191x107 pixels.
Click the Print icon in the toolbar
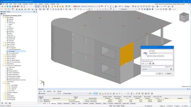point(18,7)
